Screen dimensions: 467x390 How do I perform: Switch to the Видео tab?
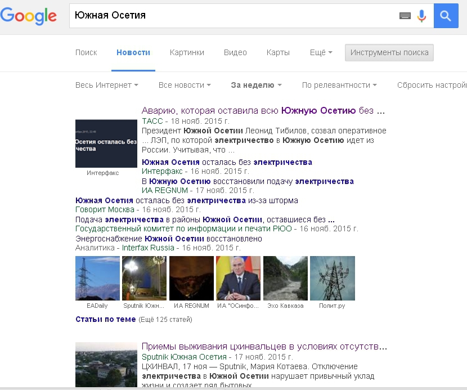click(x=235, y=52)
